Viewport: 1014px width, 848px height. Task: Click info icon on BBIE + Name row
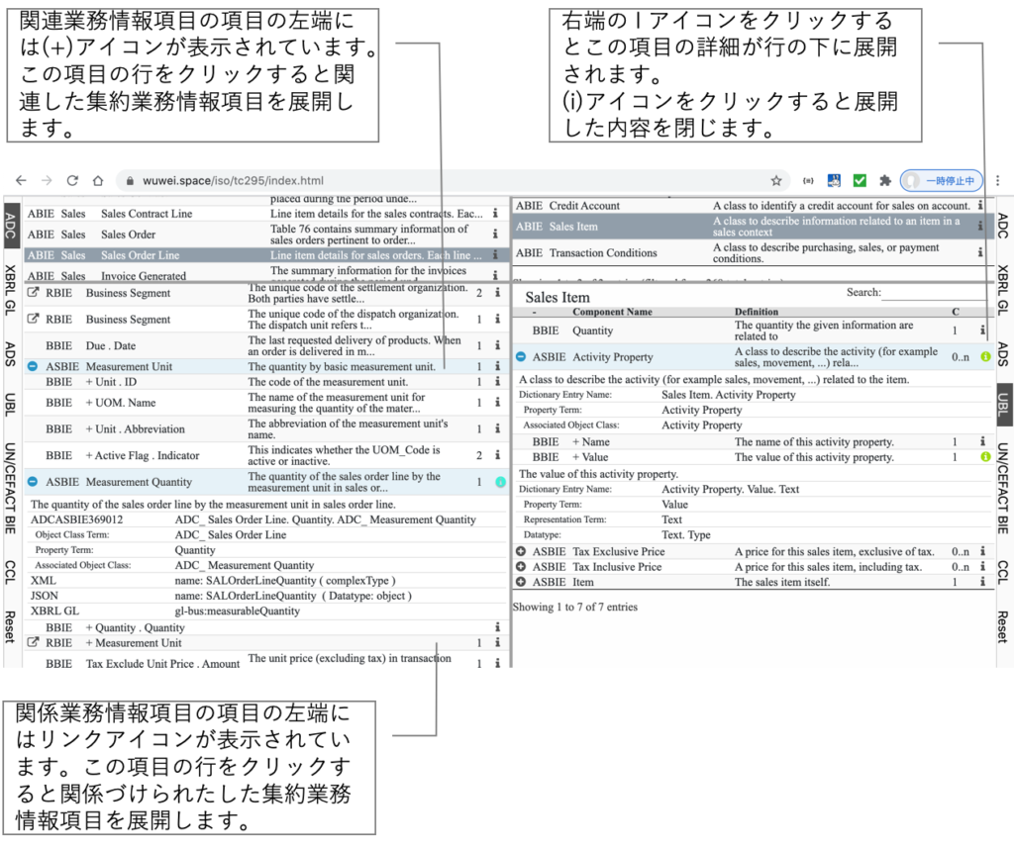coord(982,441)
